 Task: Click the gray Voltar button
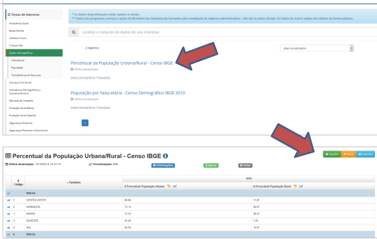245,165
